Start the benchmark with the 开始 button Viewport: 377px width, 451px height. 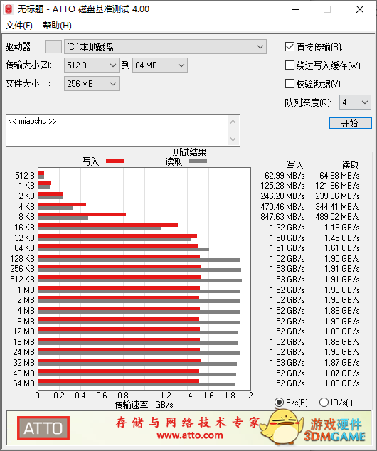350,123
